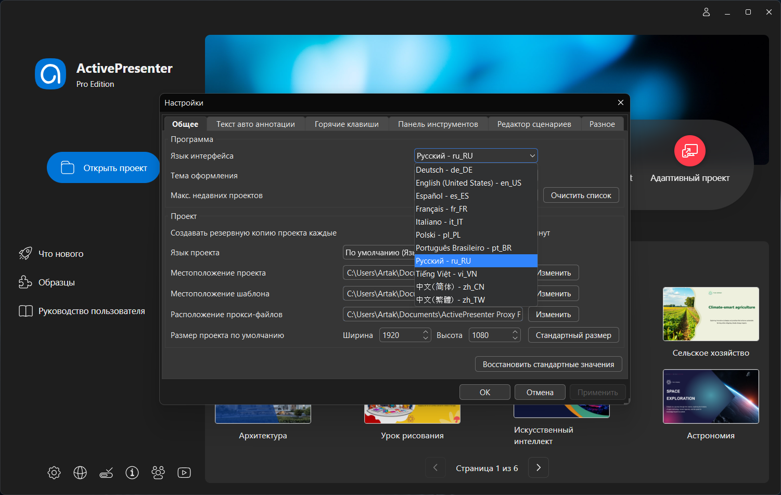Choose Español - es_ES from list
Image resolution: width=781 pixels, height=495 pixels.
pos(476,196)
